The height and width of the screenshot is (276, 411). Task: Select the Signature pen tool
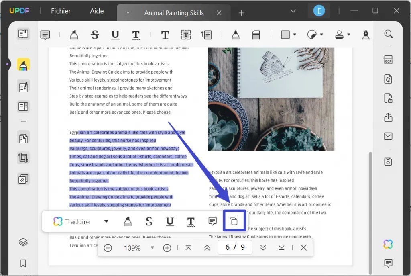[366, 35]
